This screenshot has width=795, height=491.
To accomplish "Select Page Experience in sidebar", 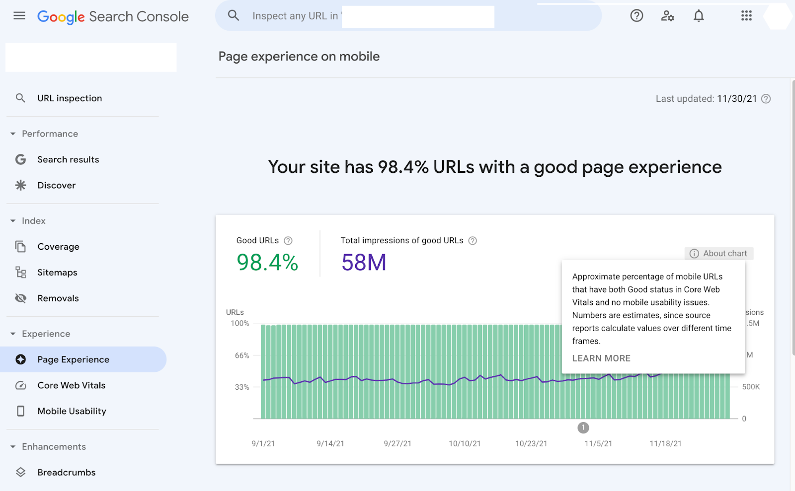I will click(83, 359).
